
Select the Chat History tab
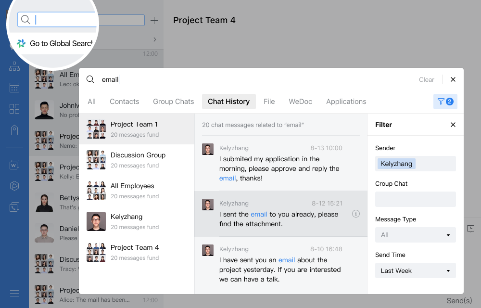[x=229, y=102]
